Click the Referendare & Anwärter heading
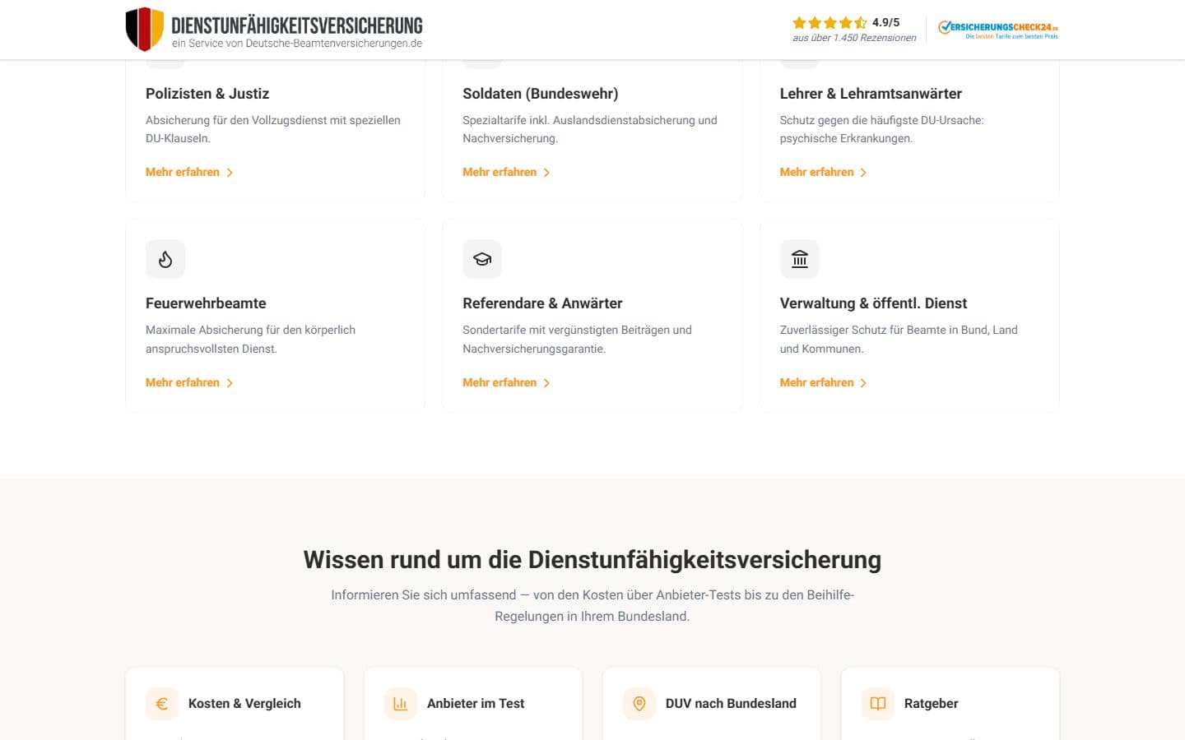 point(542,303)
